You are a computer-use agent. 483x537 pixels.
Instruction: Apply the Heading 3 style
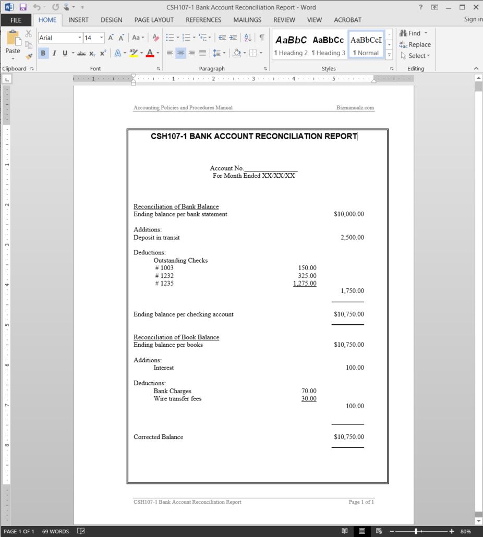pyautogui.click(x=328, y=45)
